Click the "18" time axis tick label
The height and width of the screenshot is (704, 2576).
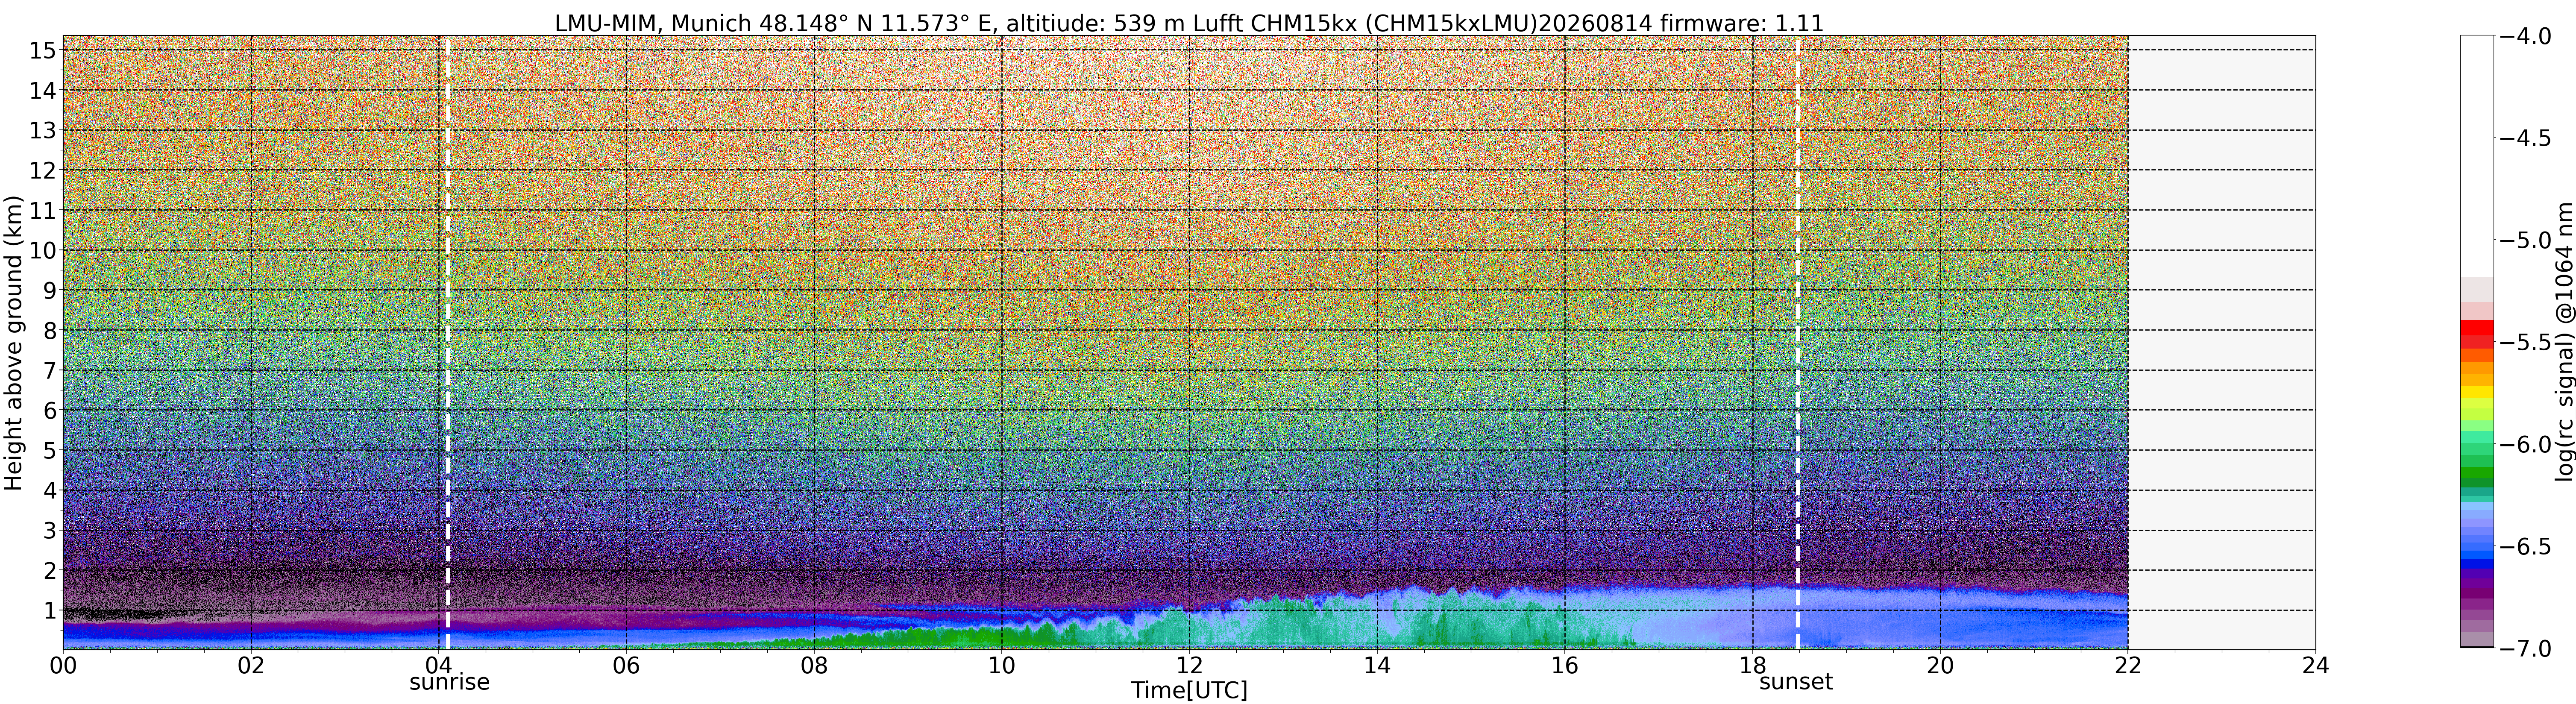coord(1752,665)
